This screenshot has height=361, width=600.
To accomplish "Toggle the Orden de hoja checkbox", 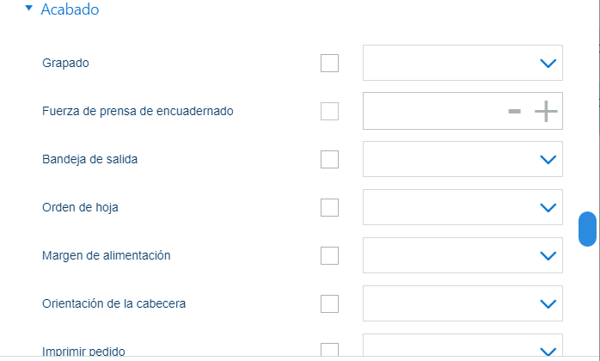I will (x=329, y=207).
